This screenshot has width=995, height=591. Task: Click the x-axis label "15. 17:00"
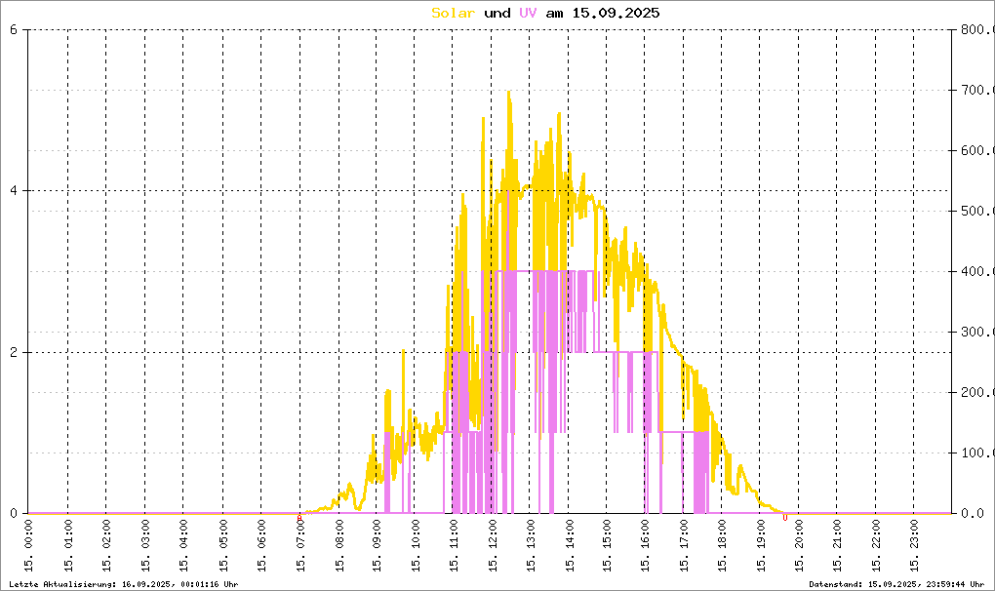(x=684, y=546)
